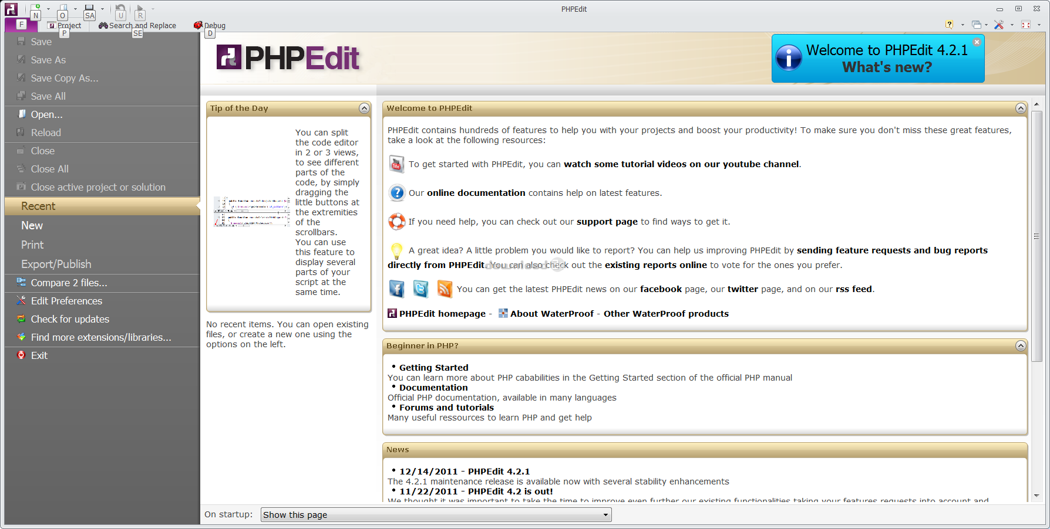This screenshot has height=529, width=1050.
Task: Click the What's new? banner text
Action: coord(887,67)
